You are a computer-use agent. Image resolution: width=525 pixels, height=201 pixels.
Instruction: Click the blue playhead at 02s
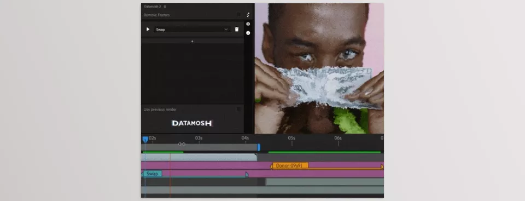click(145, 139)
